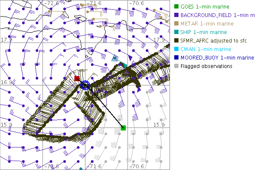Select the teal SHIP legend square
The height and width of the screenshot is (170, 255).
(x=176, y=32)
